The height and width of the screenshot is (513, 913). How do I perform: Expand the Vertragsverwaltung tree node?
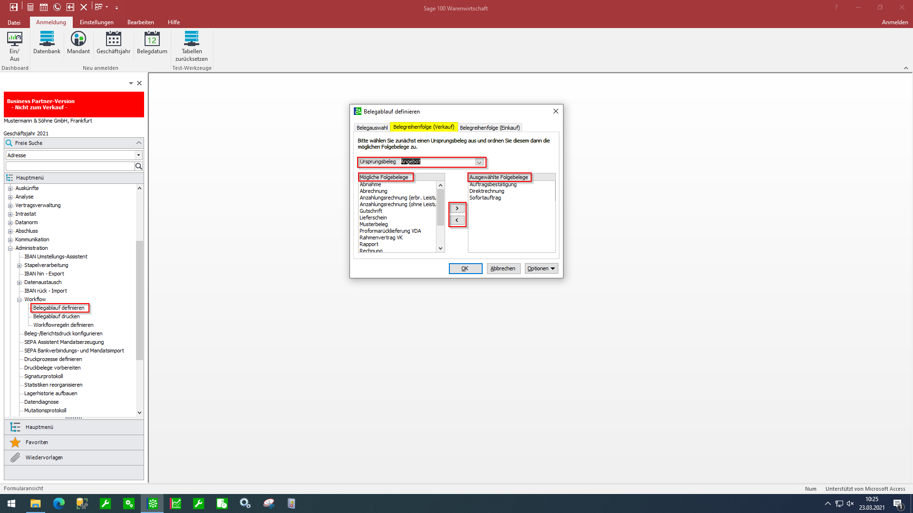click(x=10, y=206)
